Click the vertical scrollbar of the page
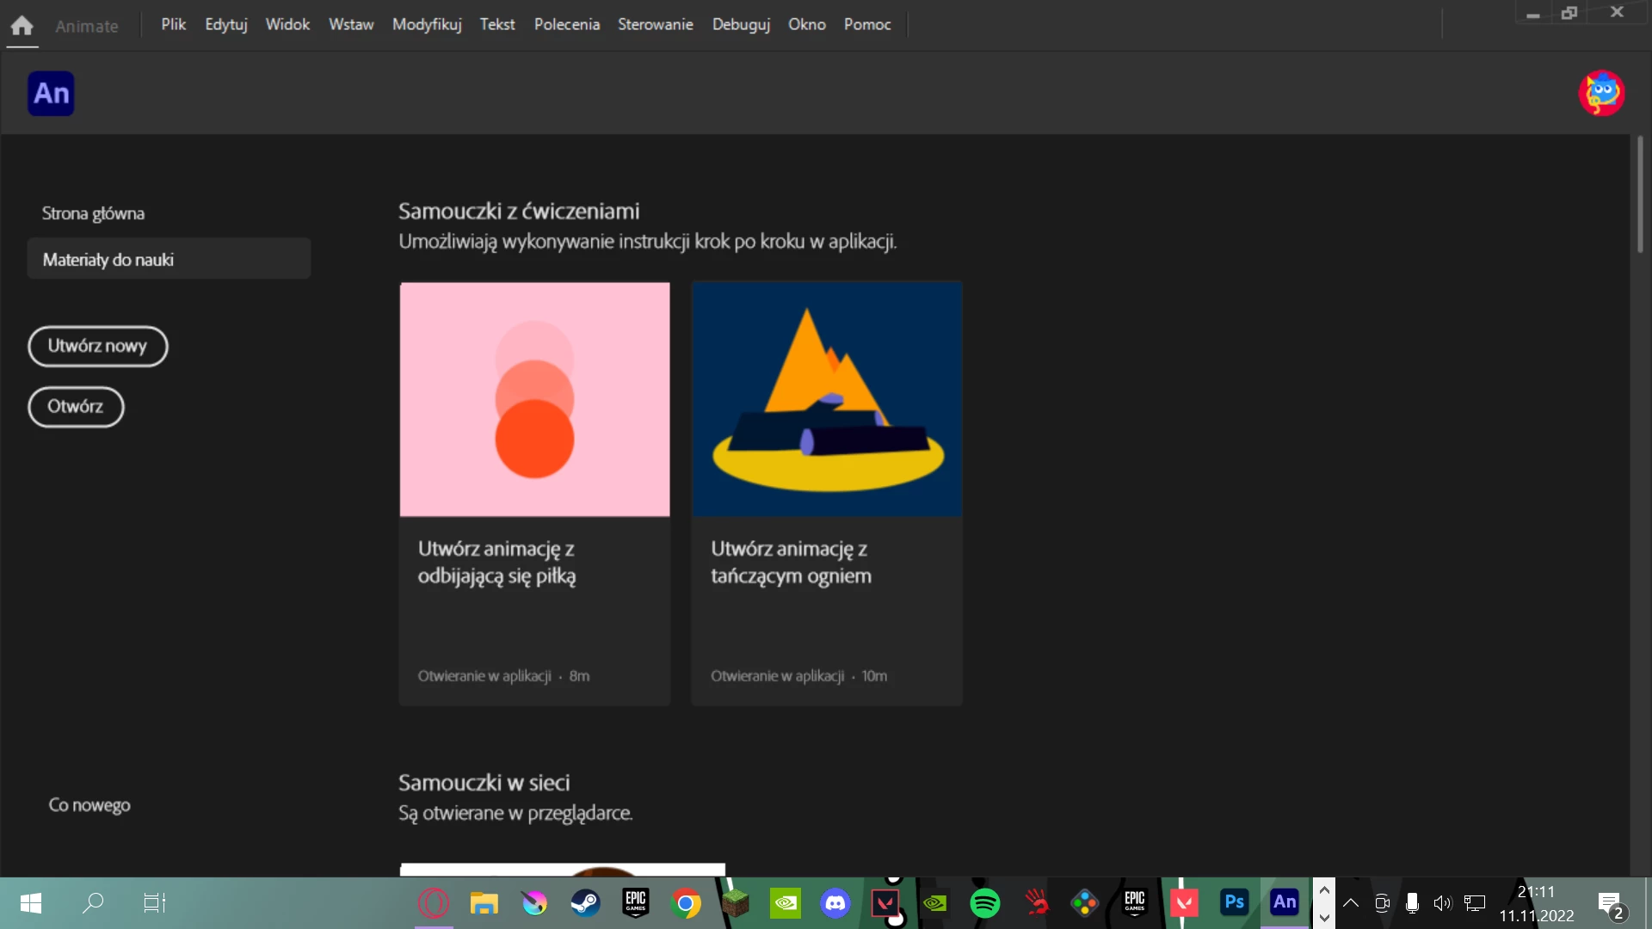The image size is (1652, 929). [x=1640, y=194]
